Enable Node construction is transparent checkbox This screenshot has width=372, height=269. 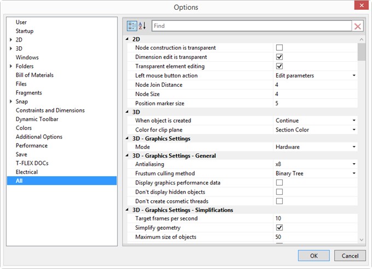279,48
